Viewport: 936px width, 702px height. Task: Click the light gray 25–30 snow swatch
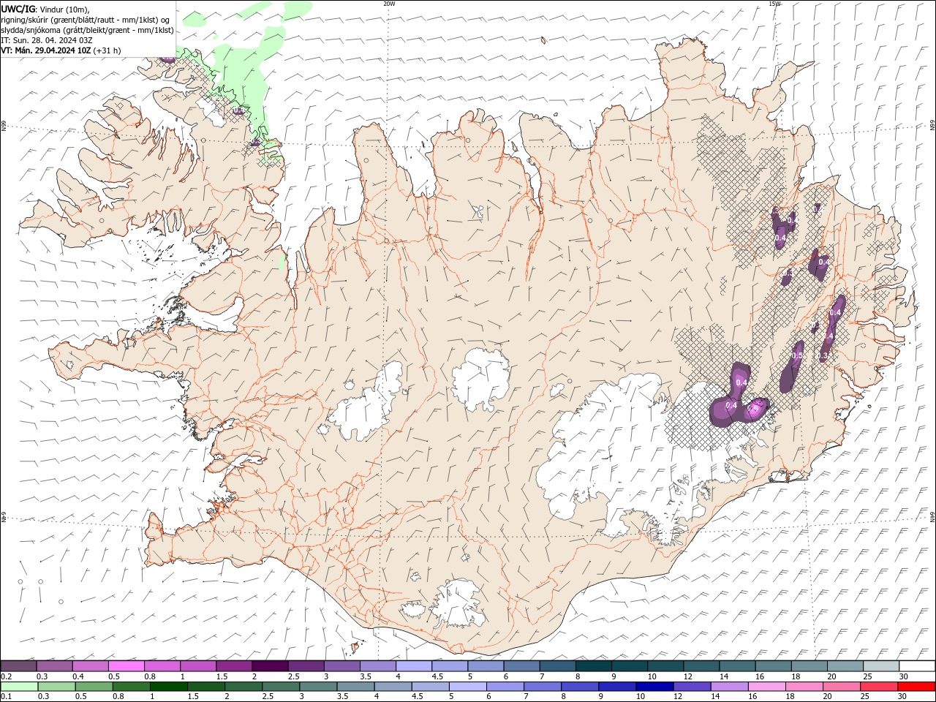pos(880,666)
